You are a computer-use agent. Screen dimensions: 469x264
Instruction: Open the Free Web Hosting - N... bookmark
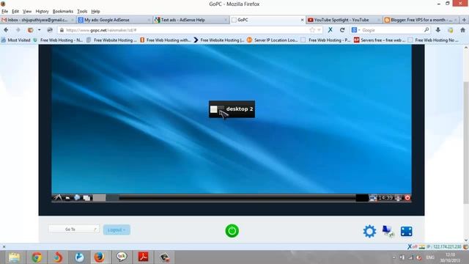tap(58, 40)
